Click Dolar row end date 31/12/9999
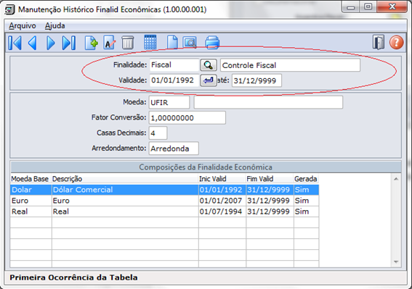412x289 pixels. coord(270,190)
